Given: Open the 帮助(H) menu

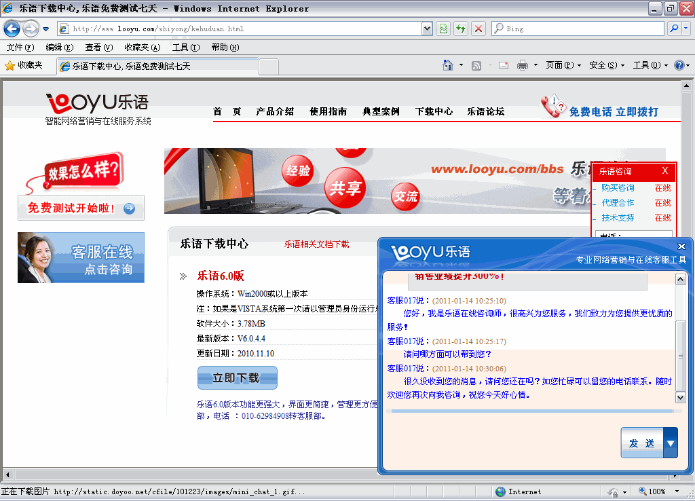Looking at the screenshot, I should pyautogui.click(x=225, y=48).
